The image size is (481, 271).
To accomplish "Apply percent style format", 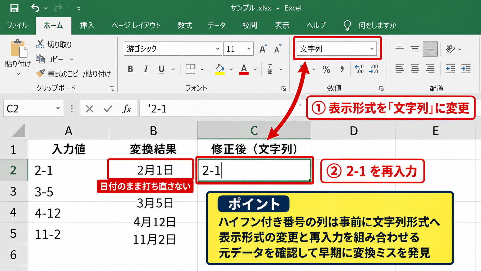I will (326, 69).
